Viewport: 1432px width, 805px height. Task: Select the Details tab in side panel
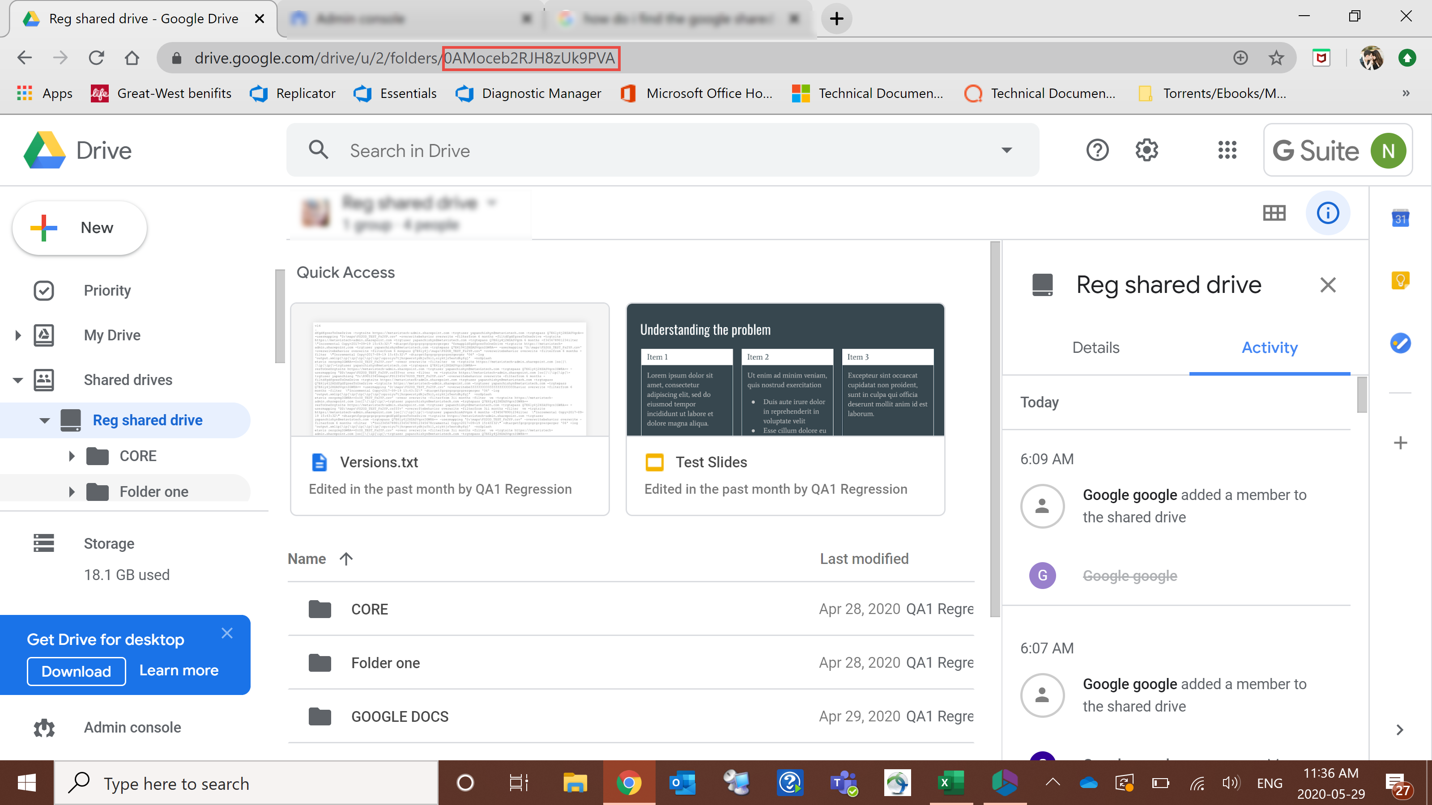pos(1095,346)
